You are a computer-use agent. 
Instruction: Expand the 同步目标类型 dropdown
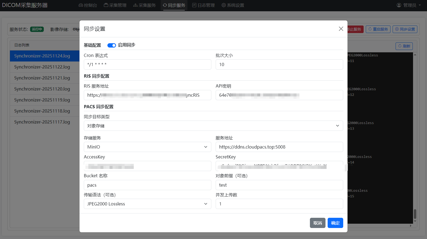click(213, 126)
